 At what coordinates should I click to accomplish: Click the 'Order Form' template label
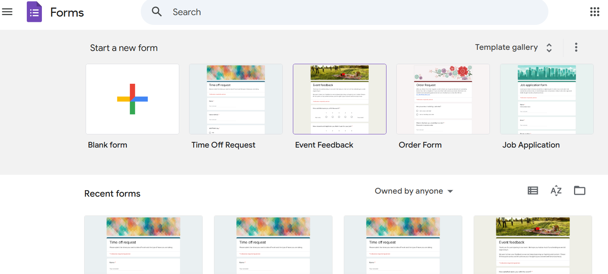(x=420, y=145)
